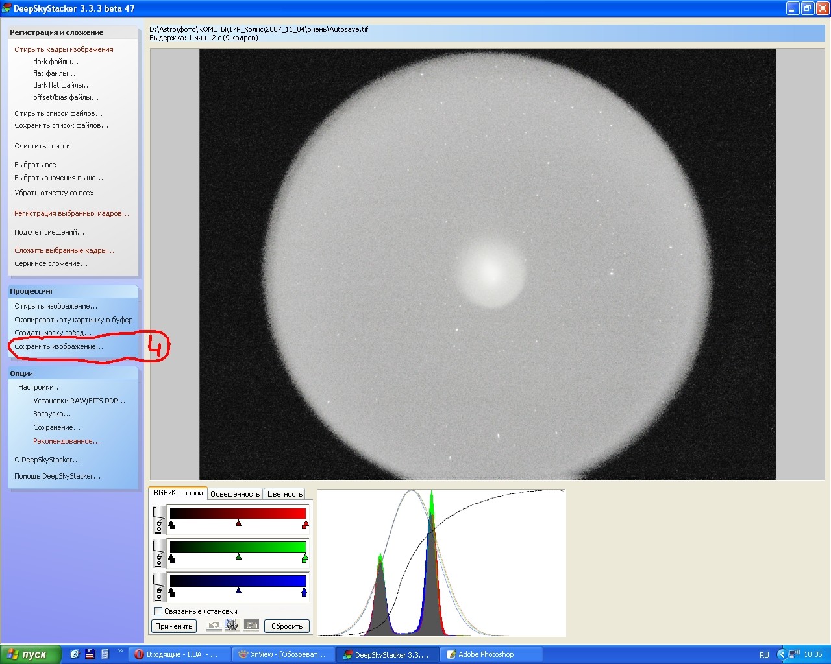Click the green channel highlight slider marker

(x=304, y=558)
